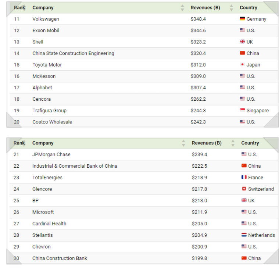279x268 pixels.
Task: Click China flag for China State Construction
Action: coord(242,53)
